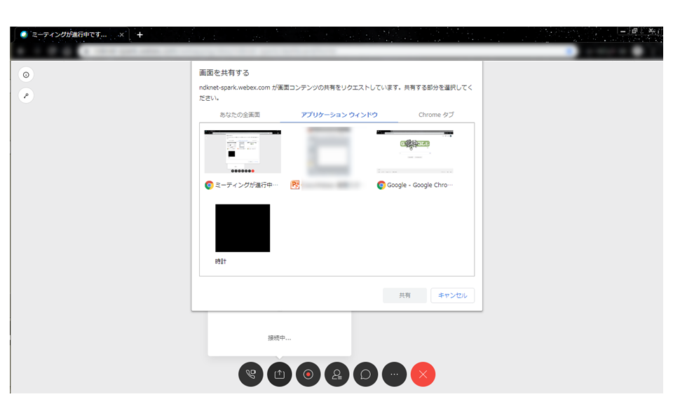Start recording with the record icon

click(x=308, y=374)
